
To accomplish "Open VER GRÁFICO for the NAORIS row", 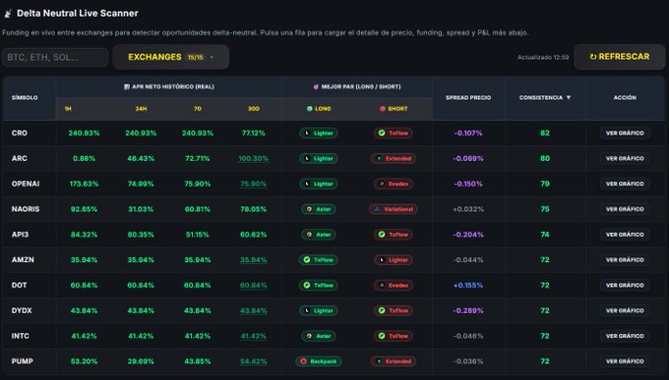I will tap(625, 209).
